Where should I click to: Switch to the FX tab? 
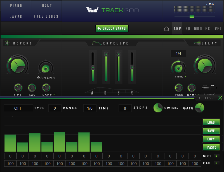(x=208, y=29)
